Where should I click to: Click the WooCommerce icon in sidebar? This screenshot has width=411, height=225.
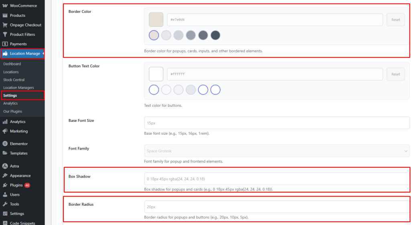pos(5,6)
